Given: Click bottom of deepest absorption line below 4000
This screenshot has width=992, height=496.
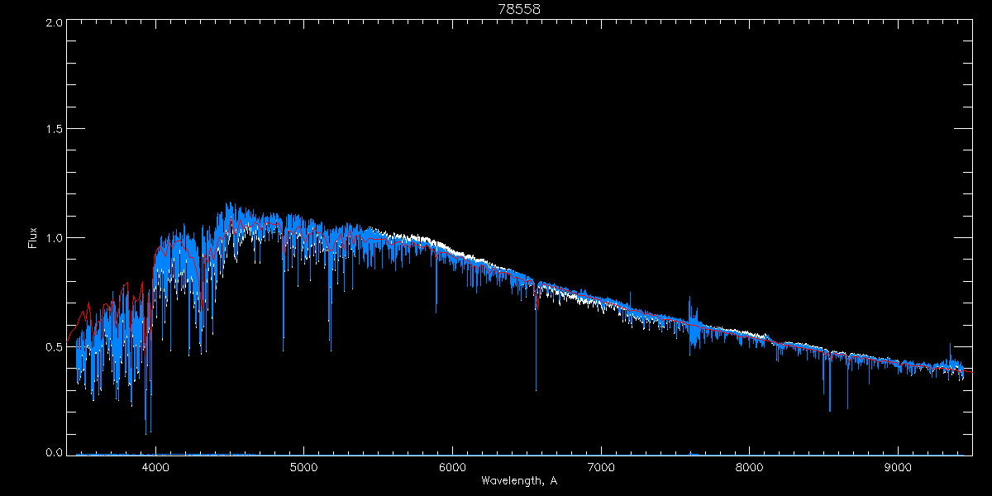Looking at the screenshot, I should tap(146, 432).
